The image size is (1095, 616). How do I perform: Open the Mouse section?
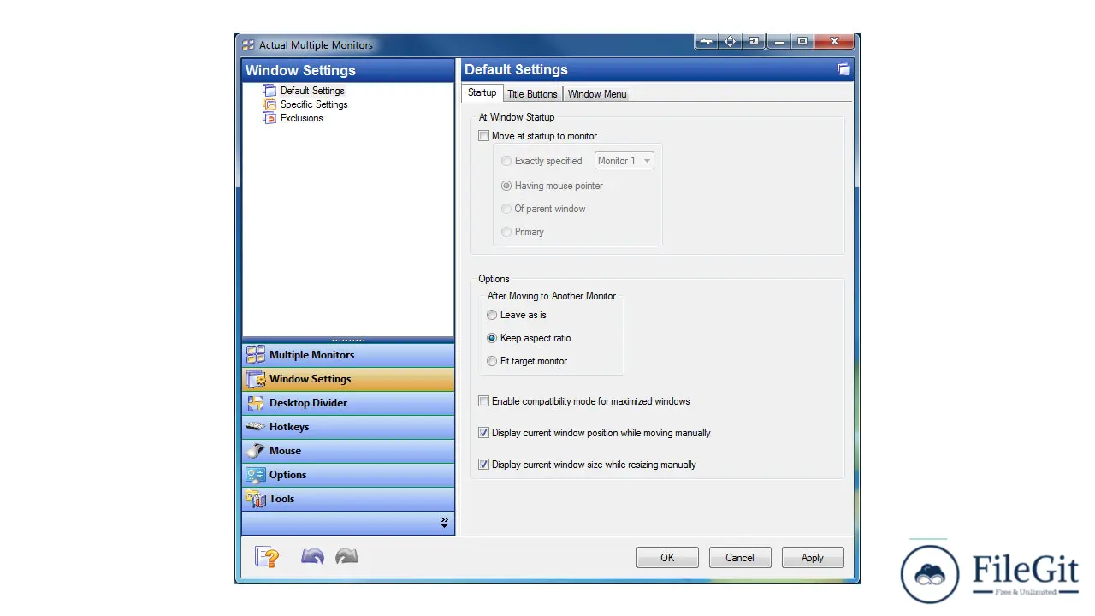tap(348, 451)
